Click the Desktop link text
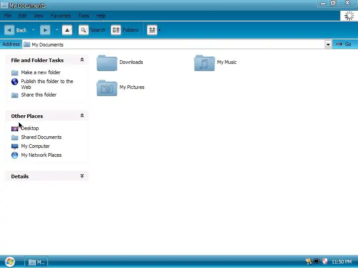The height and width of the screenshot is (268, 358). [x=30, y=128]
